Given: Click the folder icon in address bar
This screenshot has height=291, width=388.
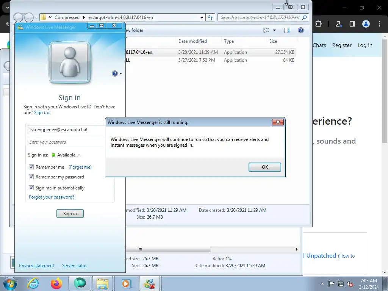Looking at the screenshot, I should tap(43, 17).
